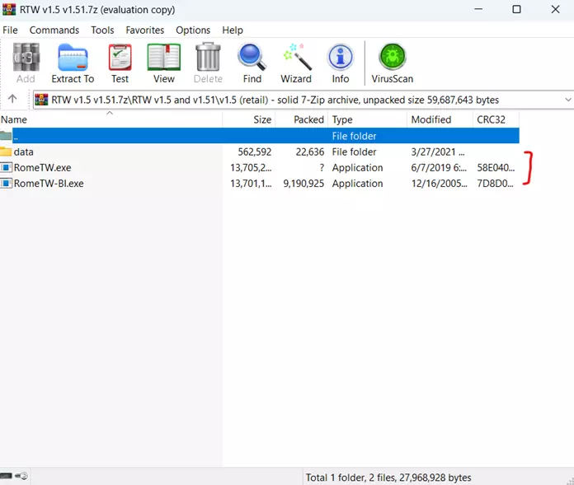Go up one level with the arrow
Viewport: 574px width, 485px height.
[x=12, y=99]
